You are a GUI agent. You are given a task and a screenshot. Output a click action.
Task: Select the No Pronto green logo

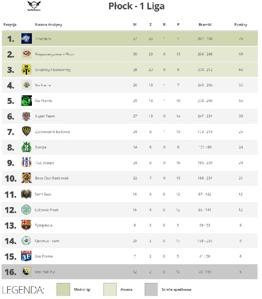[x=26, y=101]
